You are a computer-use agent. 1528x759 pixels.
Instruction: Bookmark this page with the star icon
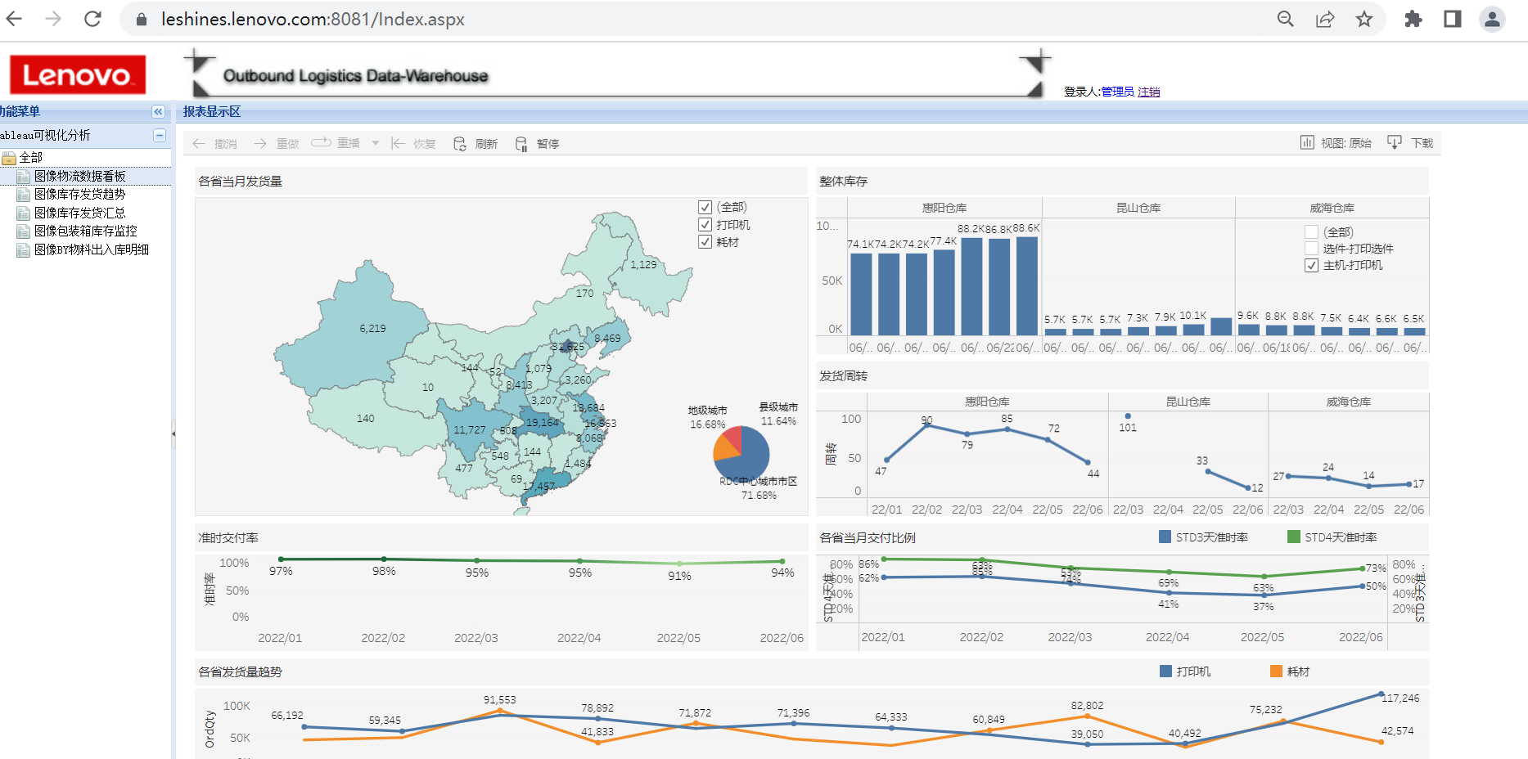pyautogui.click(x=1363, y=19)
